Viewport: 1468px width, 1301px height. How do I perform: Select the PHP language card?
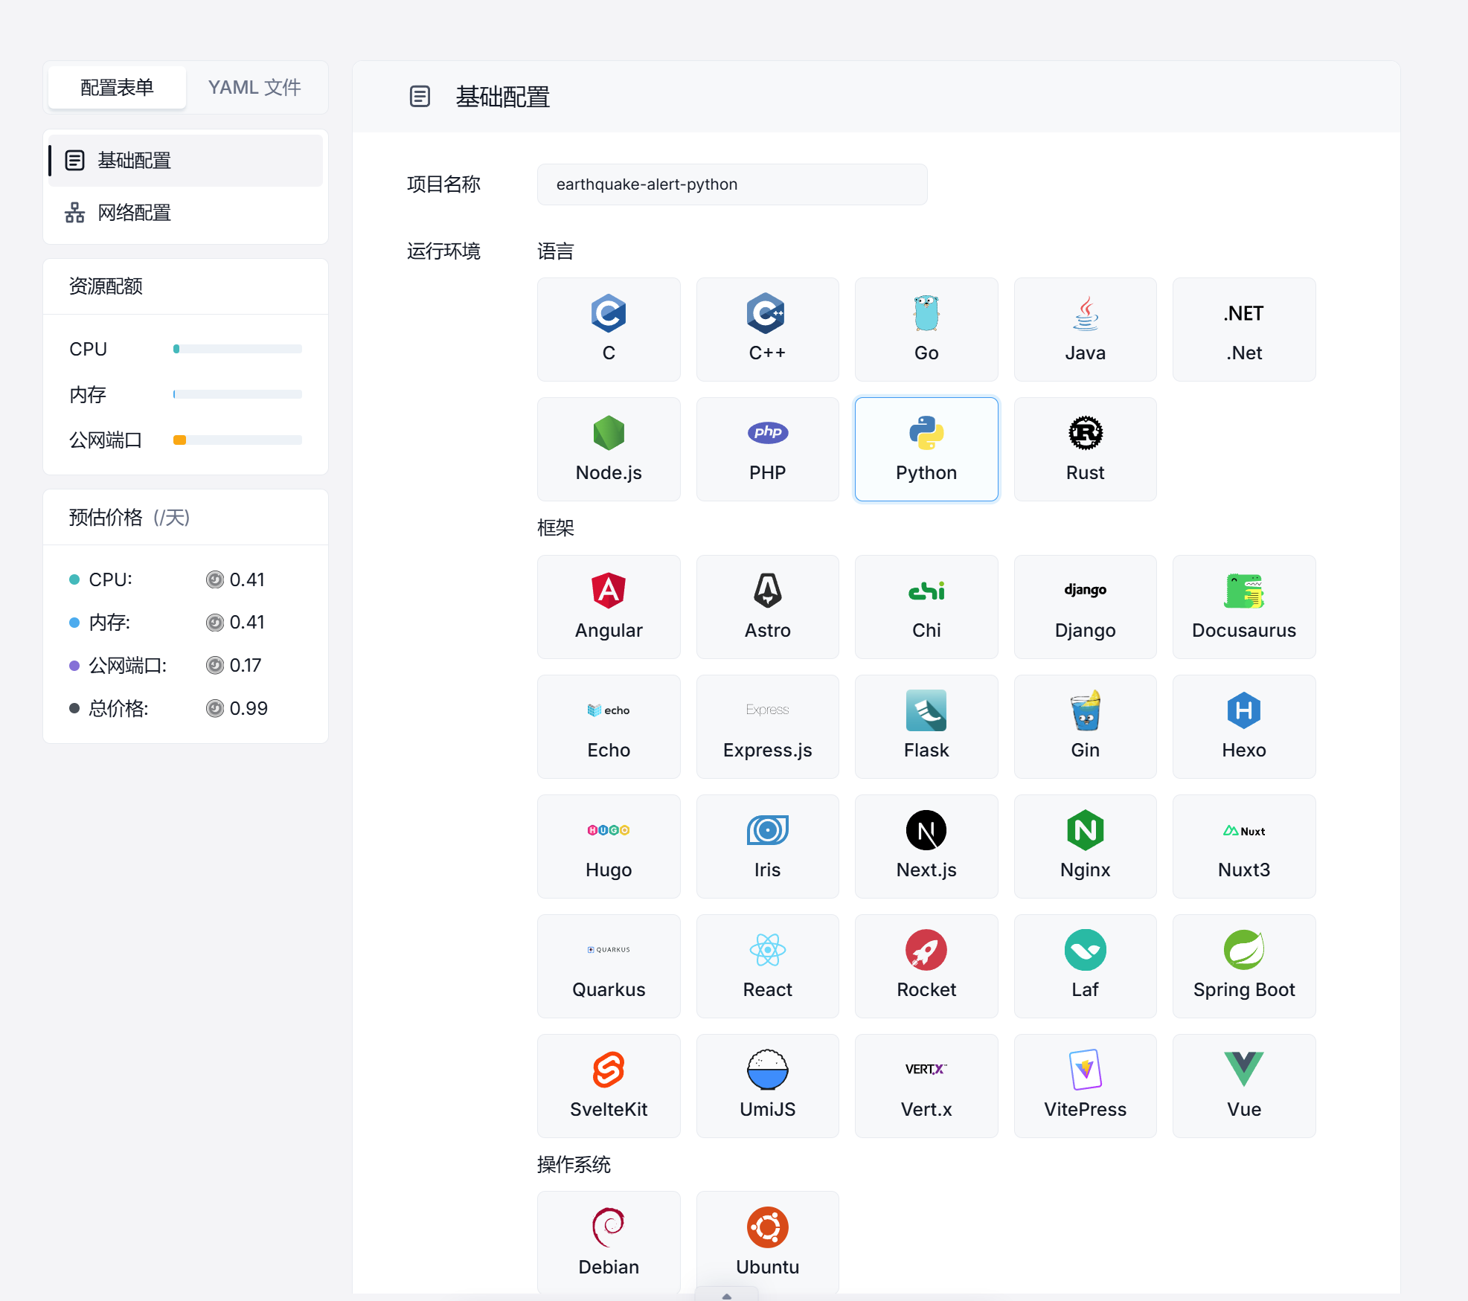click(x=767, y=449)
